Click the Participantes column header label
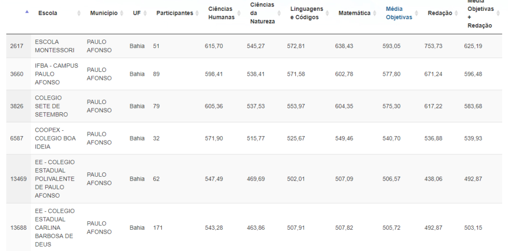Screen dimensions: 508x251 tap(174, 13)
